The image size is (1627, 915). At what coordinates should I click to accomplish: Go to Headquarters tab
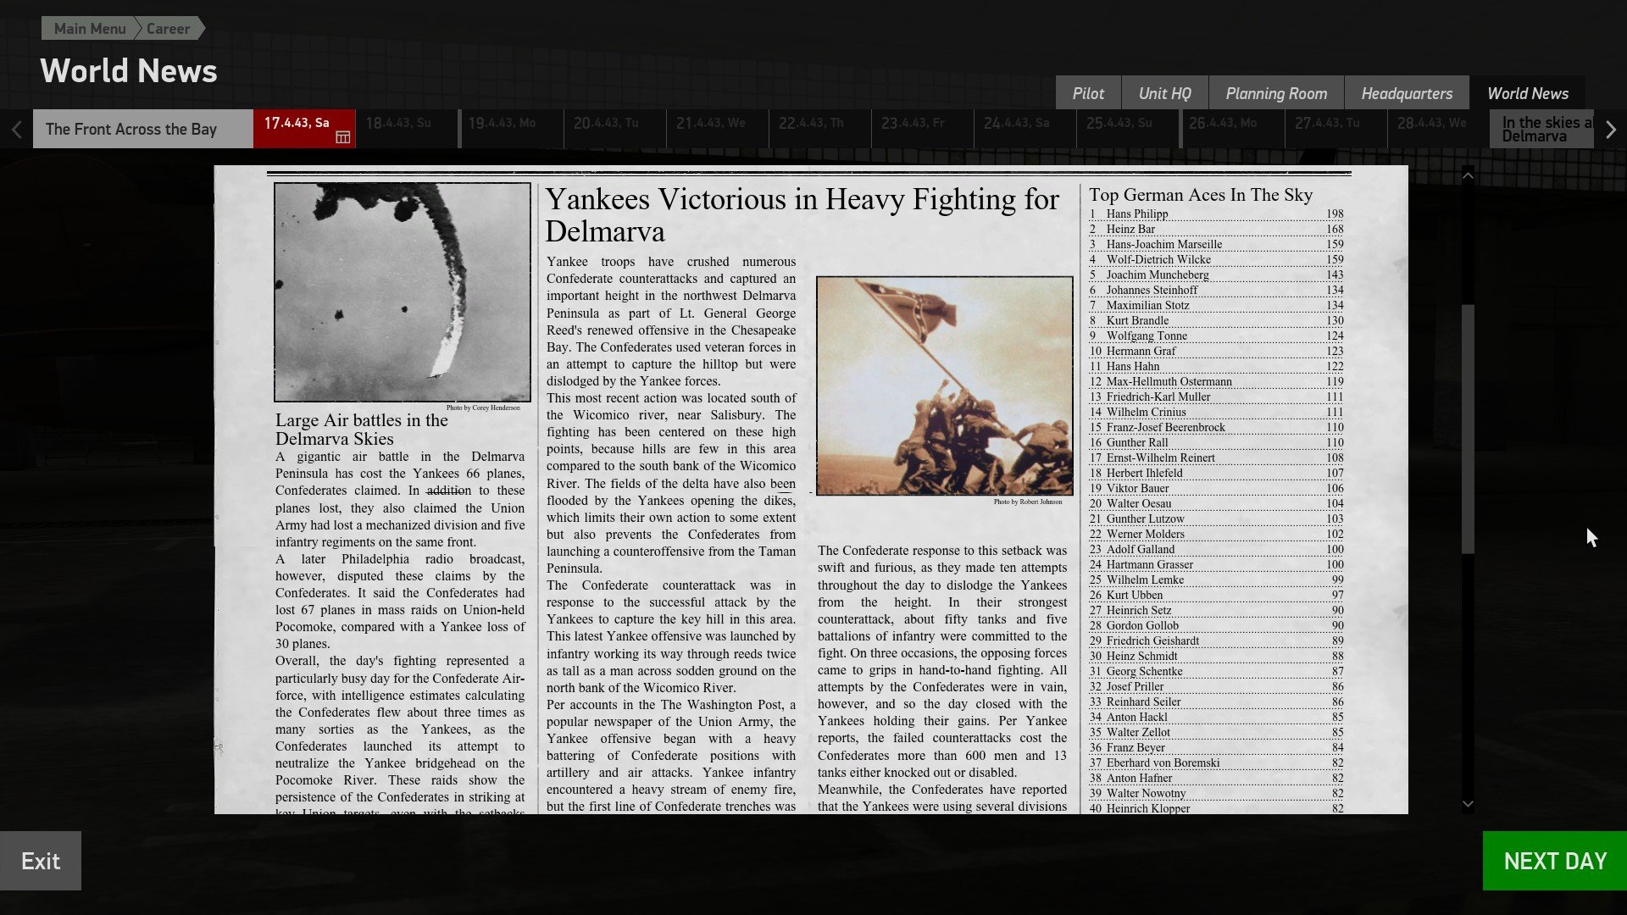1406,93
